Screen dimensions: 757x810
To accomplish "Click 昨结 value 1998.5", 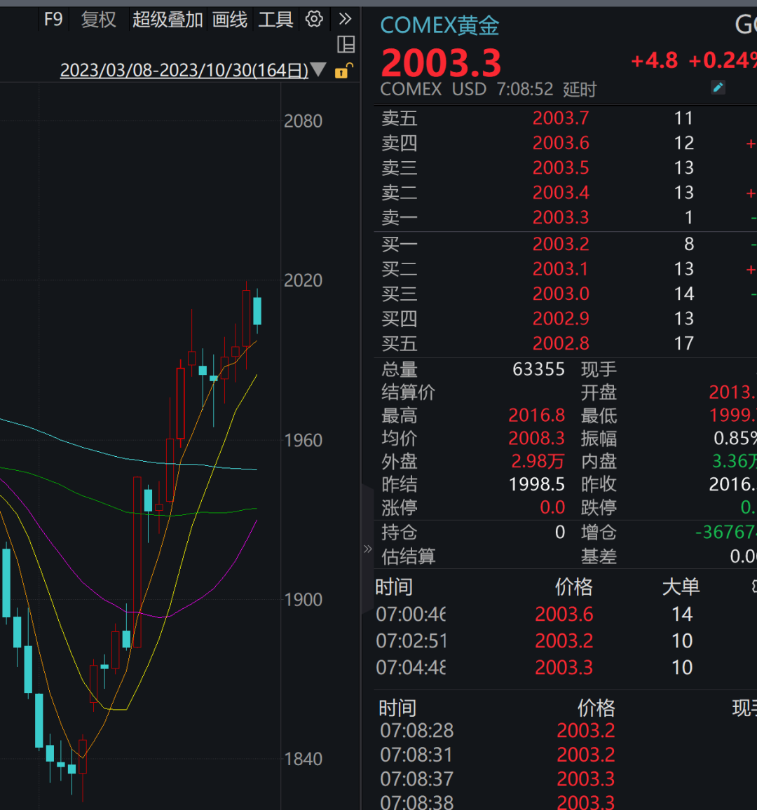I will click(x=536, y=485).
